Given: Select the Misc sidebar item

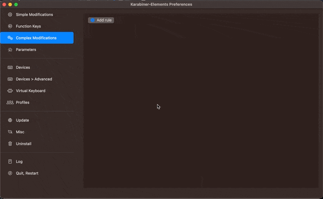Looking at the screenshot, I should click(37, 132).
